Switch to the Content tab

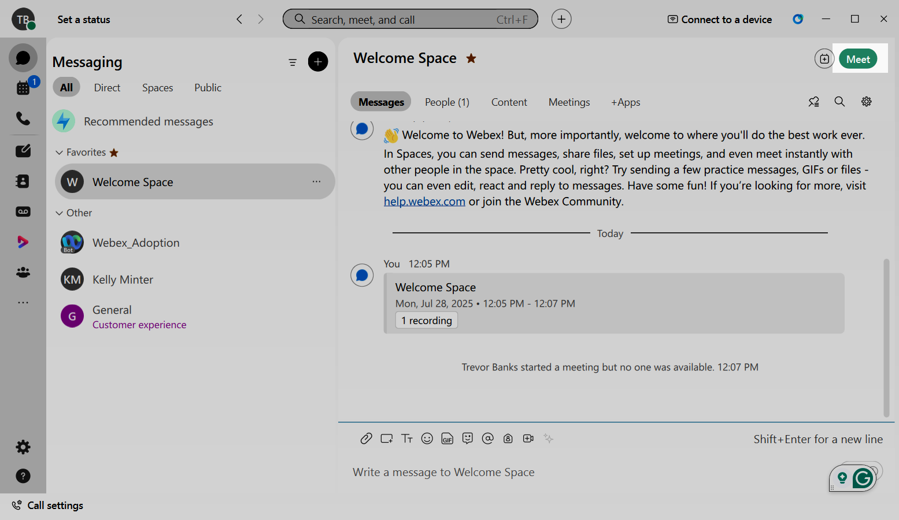pyautogui.click(x=509, y=102)
